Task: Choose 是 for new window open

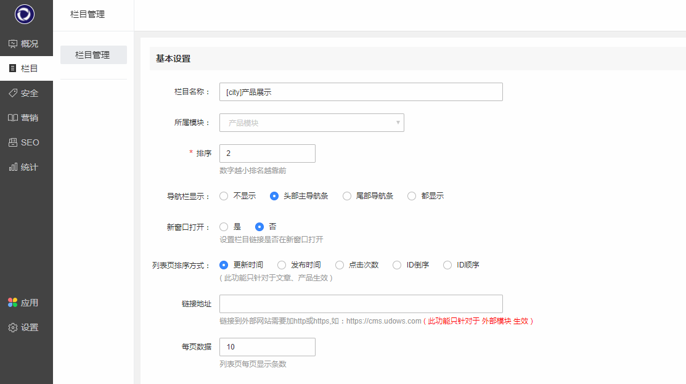Action: (224, 227)
